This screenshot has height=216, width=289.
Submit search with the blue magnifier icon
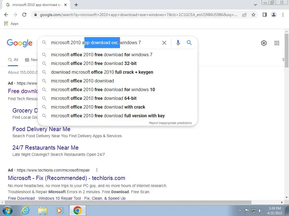point(189,43)
